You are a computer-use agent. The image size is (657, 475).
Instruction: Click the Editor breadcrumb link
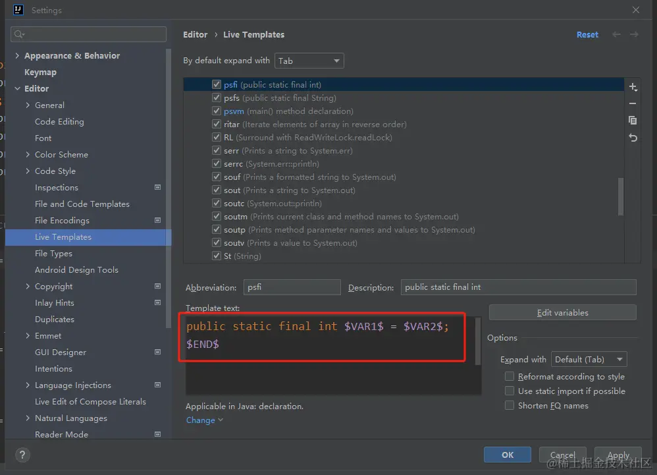pos(196,34)
